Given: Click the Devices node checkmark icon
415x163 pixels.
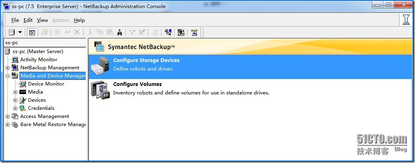Looking at the screenshot, I should coord(23,100).
